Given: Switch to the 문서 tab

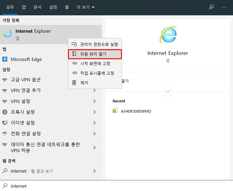Looking at the screenshot, I should (x=37, y=7).
